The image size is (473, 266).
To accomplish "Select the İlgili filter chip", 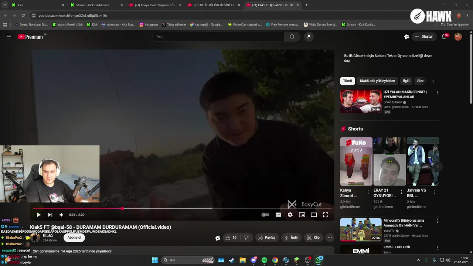I will 406,81.
